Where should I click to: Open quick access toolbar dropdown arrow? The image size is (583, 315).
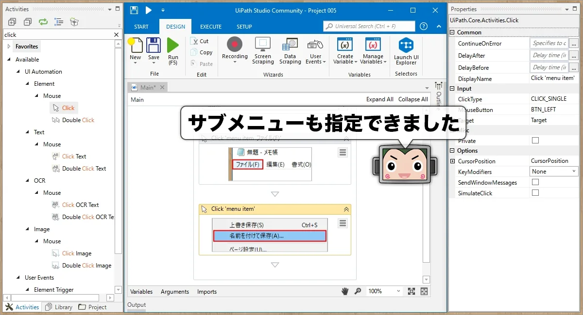[x=163, y=10]
